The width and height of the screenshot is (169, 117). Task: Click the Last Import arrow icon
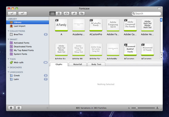[11, 26]
